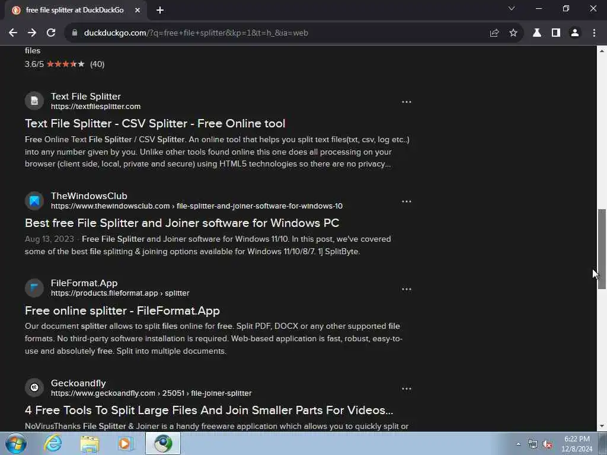This screenshot has width=607, height=455.
Task: Click the scrollbar down arrow
Action: [602, 427]
